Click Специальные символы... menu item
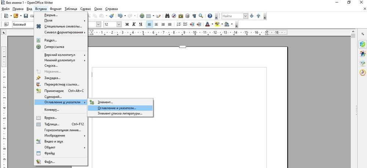Viewport: 367px width, 168px height. pos(63,26)
